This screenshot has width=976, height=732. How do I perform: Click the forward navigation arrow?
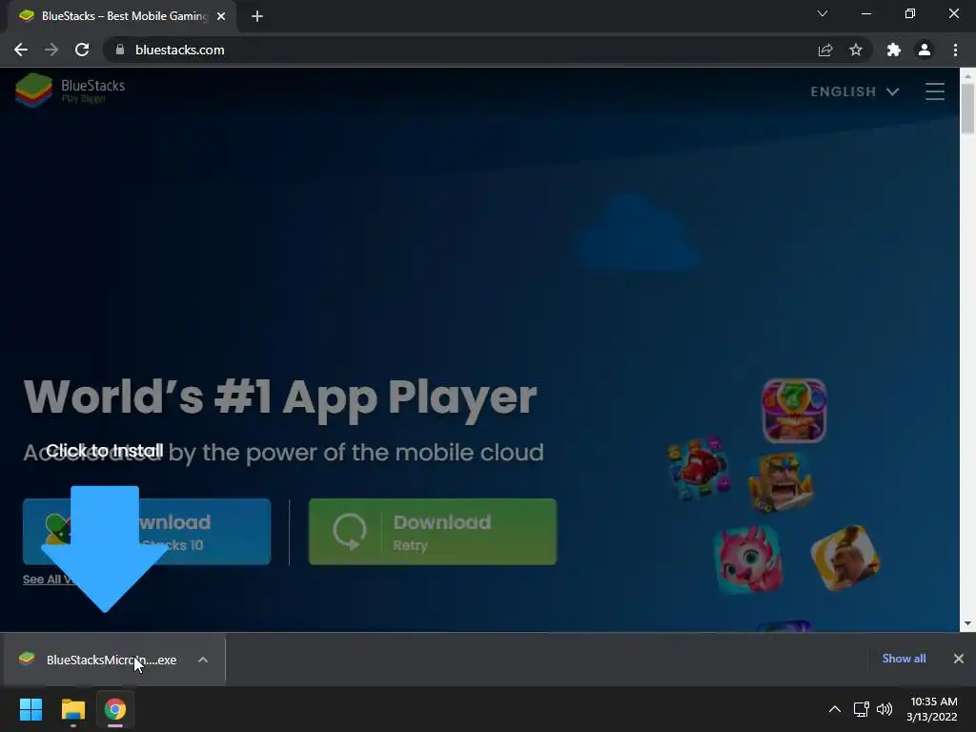(51, 50)
